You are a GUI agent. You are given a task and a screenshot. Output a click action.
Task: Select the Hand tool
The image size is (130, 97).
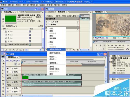(x=3, y=91)
